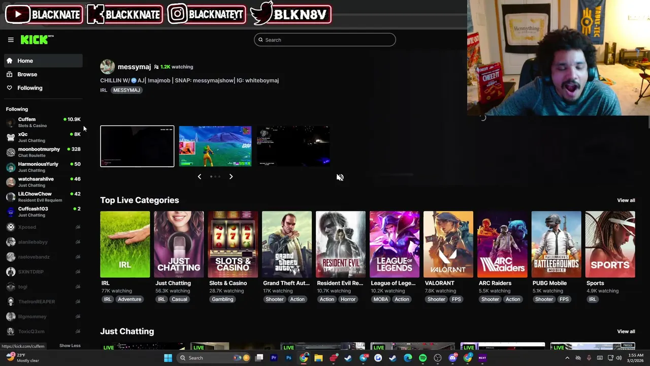Open watchsarahlive channel in sidebar
Screen dimensions: 650x366
pyautogui.click(x=44, y=182)
